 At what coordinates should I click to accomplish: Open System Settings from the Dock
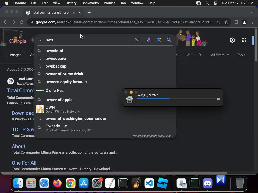pyautogui.click(x=97, y=183)
